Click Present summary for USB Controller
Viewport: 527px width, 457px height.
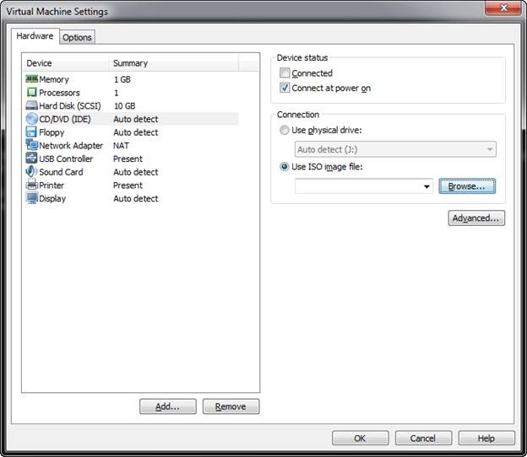point(128,159)
